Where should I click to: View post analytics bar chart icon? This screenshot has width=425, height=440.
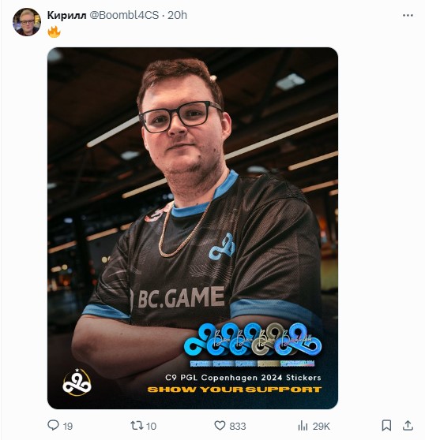tap(303, 426)
